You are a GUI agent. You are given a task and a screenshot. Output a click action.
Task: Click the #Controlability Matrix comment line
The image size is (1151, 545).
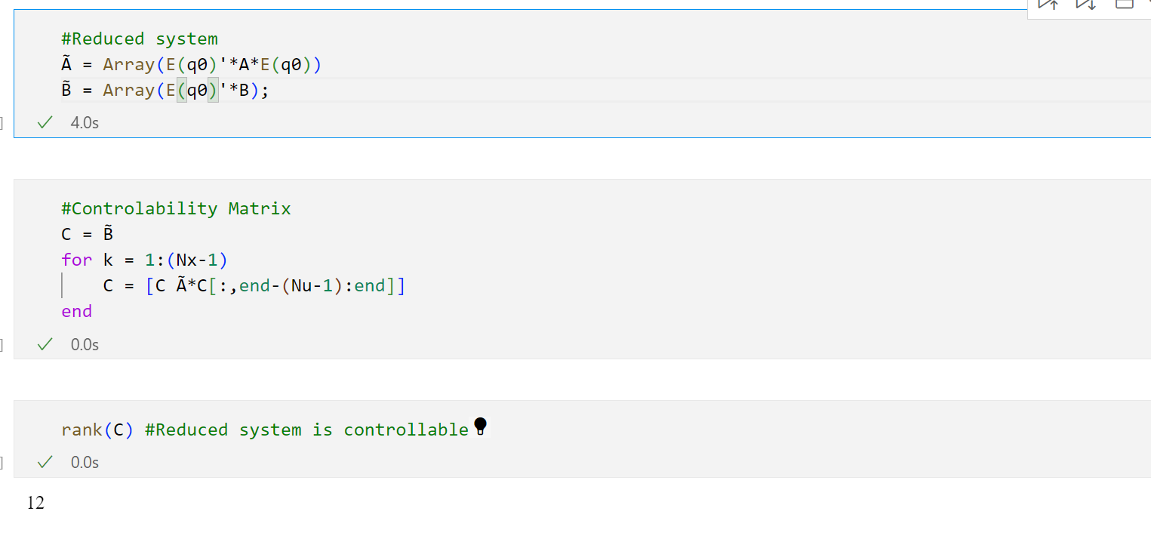click(176, 208)
